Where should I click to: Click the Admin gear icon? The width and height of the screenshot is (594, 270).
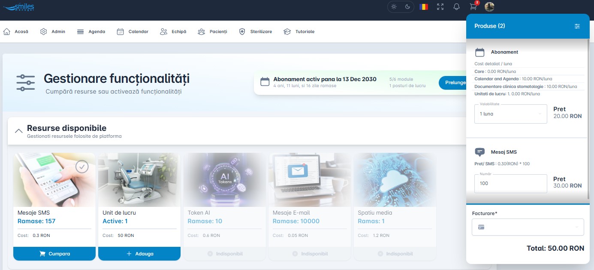(43, 31)
